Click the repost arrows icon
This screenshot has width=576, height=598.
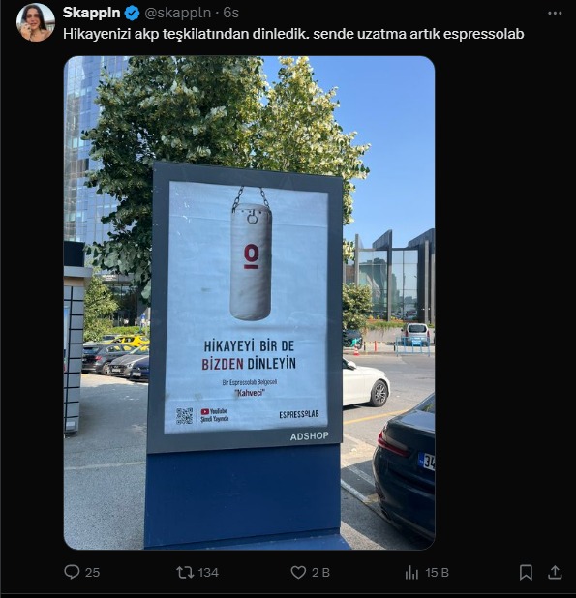[x=185, y=573]
